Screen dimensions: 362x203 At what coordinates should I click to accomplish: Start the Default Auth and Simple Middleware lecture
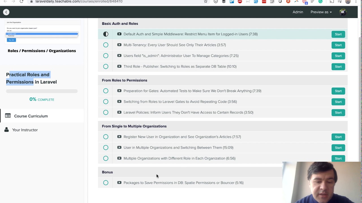coord(338,34)
